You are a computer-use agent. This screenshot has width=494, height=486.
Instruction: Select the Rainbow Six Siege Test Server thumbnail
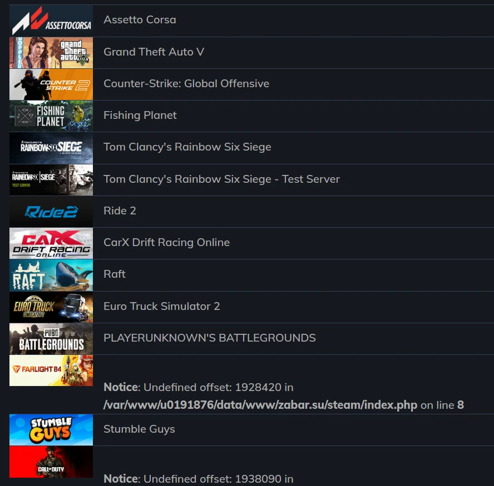[51, 179]
